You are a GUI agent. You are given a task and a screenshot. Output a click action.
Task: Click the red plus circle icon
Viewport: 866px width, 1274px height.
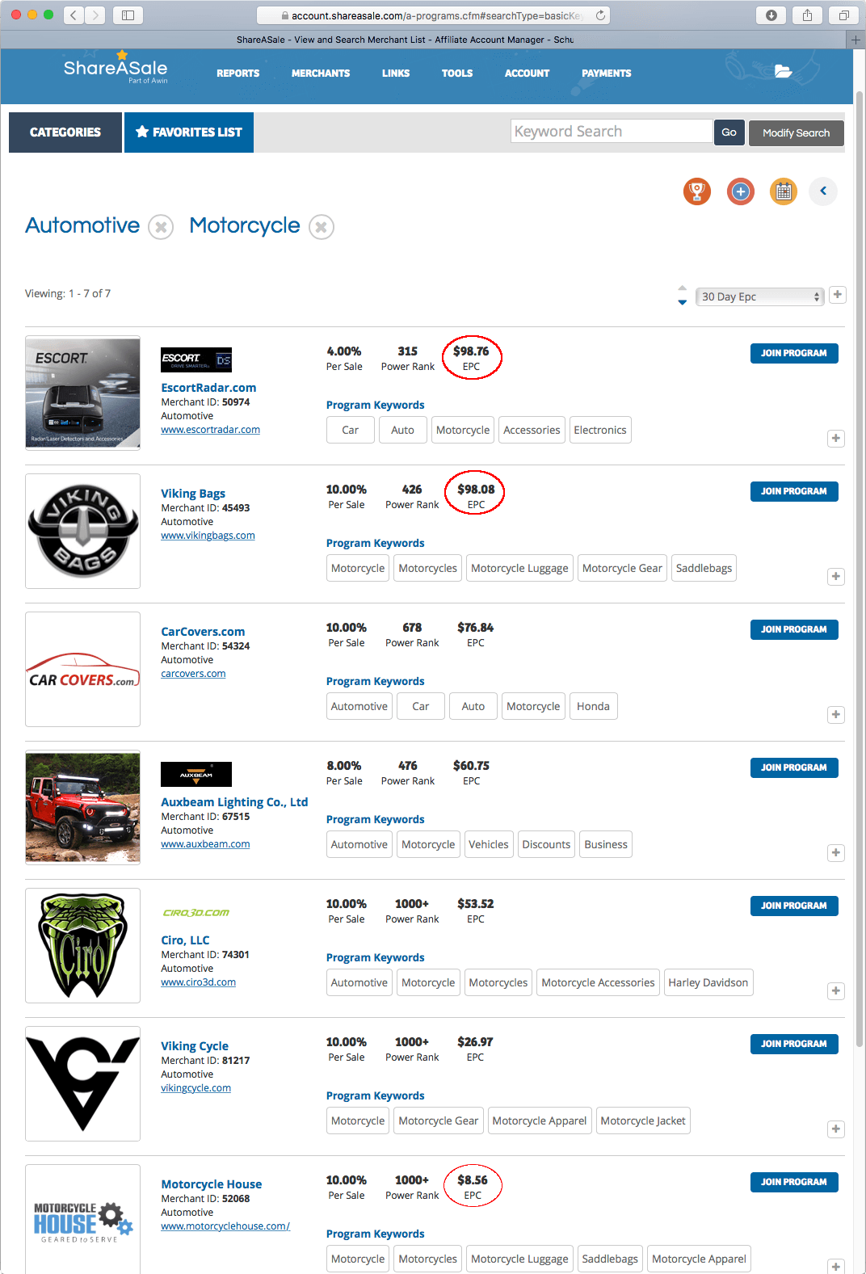740,191
